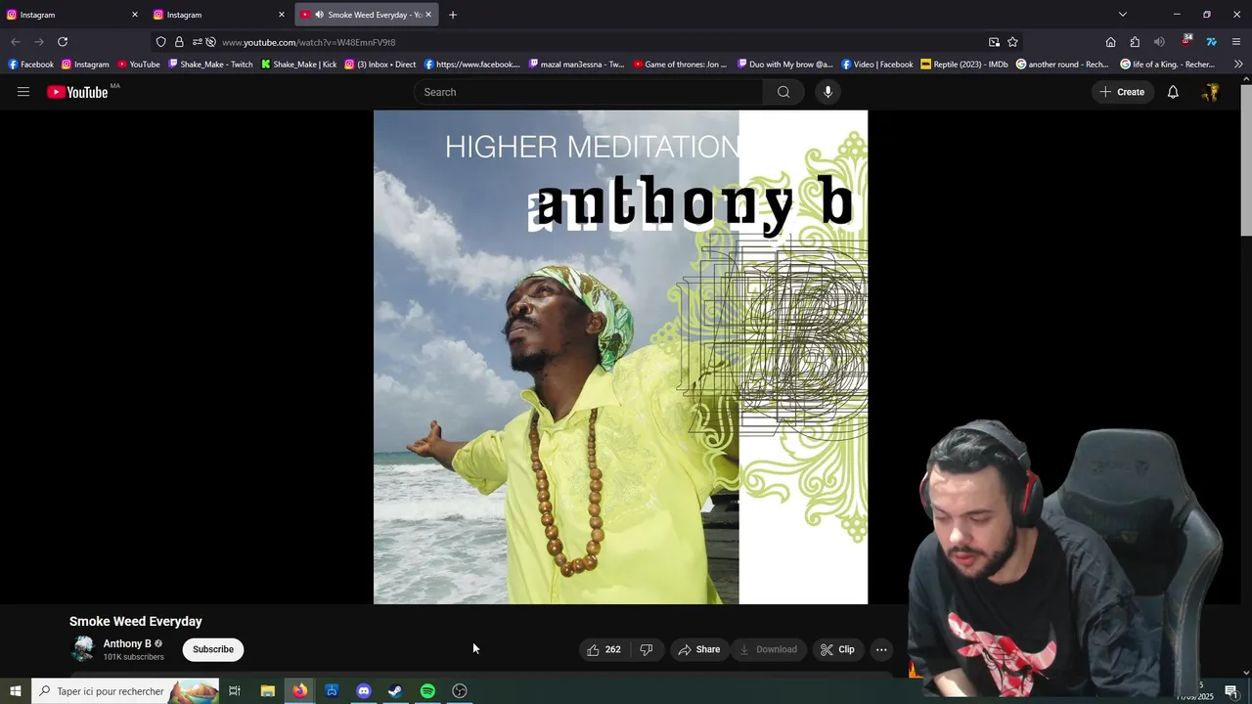This screenshot has width=1252, height=704.
Task: Open OBS Studio from the taskbar
Action: coord(460,691)
